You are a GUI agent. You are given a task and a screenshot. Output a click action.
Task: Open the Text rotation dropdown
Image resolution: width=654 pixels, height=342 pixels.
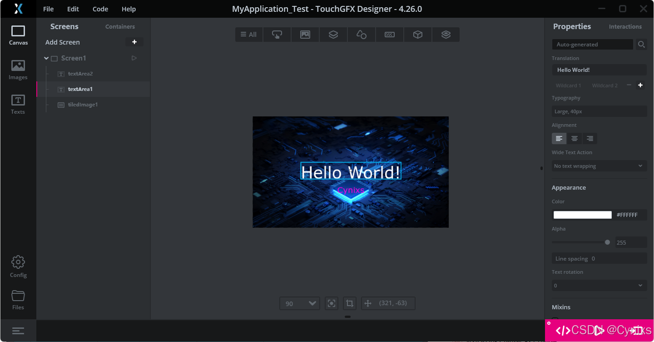[x=599, y=286]
